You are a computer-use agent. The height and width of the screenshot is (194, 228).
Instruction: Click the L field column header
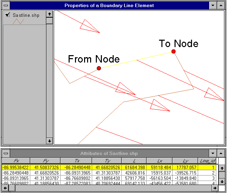(x=134, y=161)
